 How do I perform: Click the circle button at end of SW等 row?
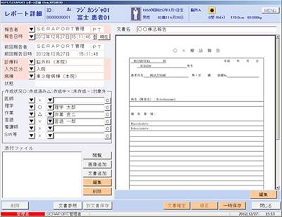point(107,135)
